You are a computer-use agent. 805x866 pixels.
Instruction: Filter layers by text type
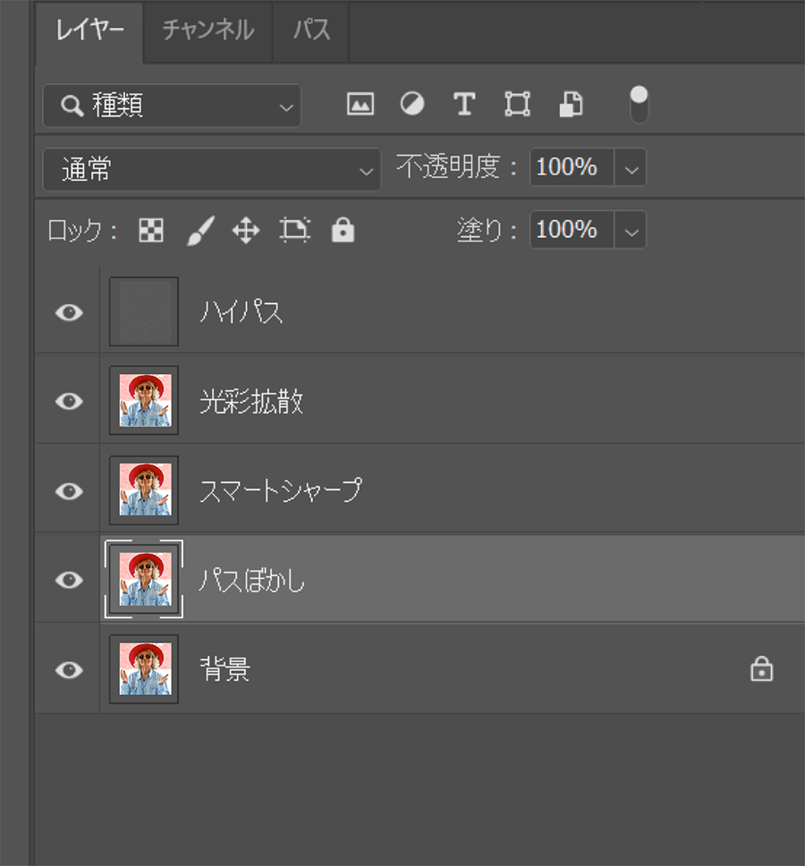click(464, 104)
